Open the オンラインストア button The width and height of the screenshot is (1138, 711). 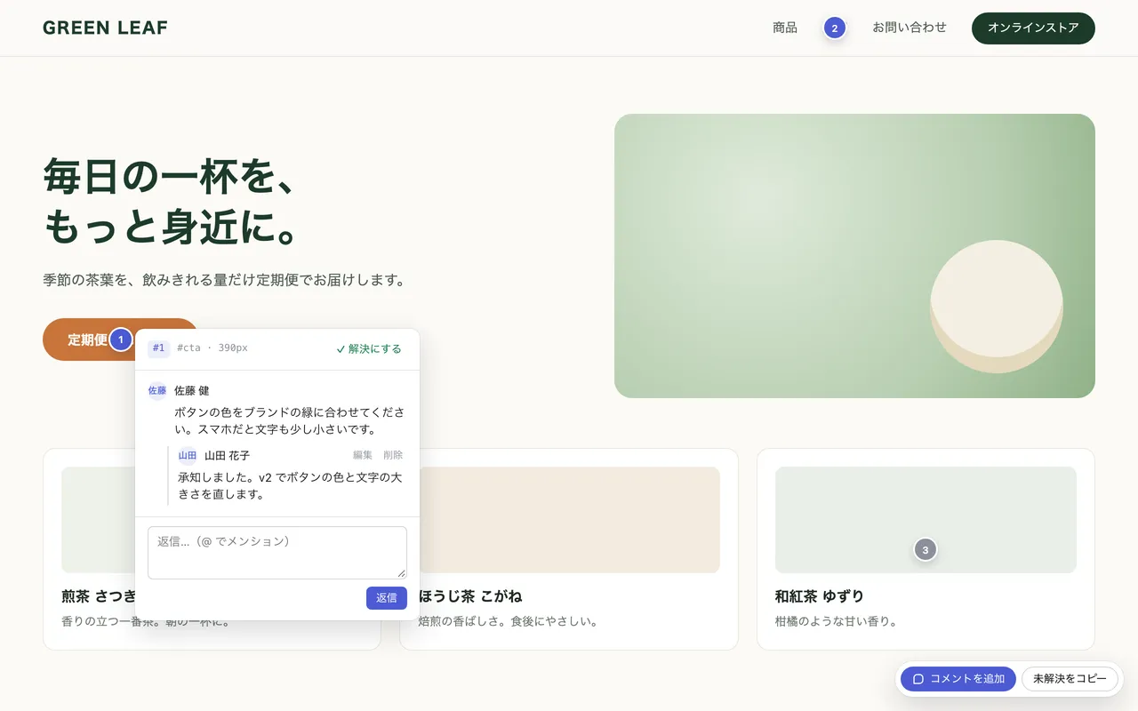pyautogui.click(x=1033, y=28)
